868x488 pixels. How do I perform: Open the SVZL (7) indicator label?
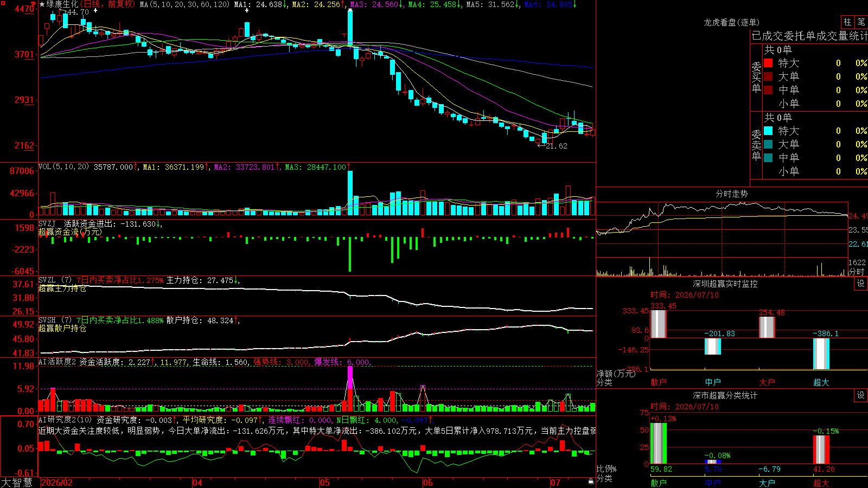[55, 280]
